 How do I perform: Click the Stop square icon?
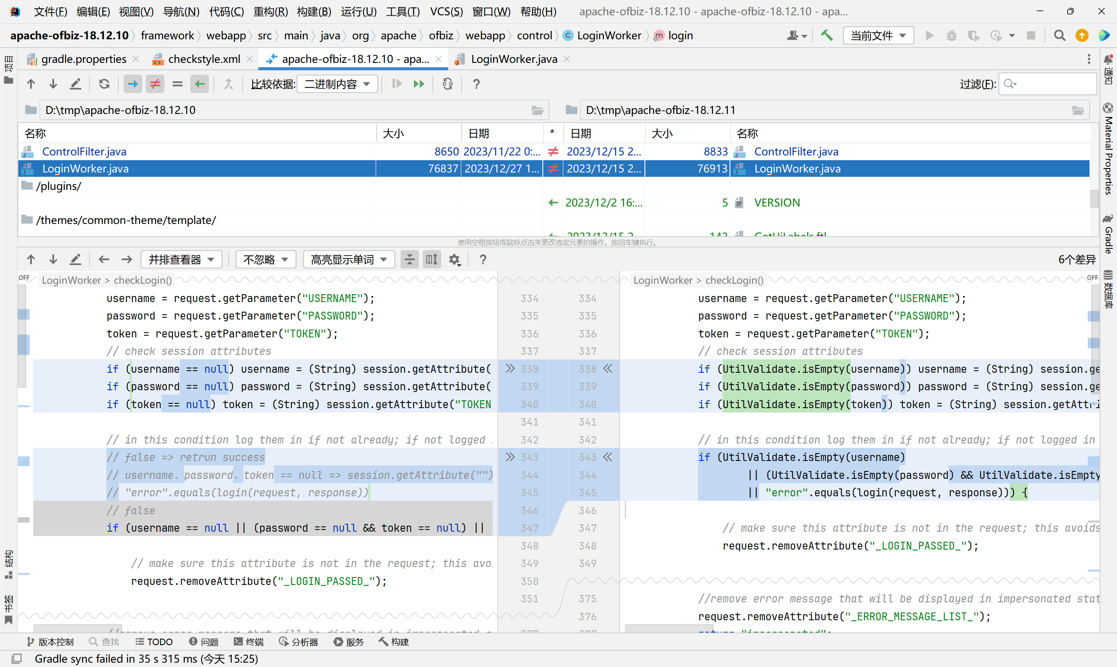pos(1031,35)
